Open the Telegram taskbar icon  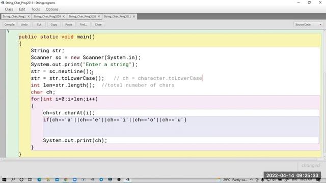[x=101, y=179]
